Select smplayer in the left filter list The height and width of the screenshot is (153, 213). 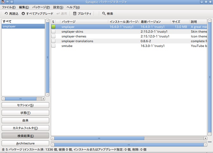click(x=23, y=26)
